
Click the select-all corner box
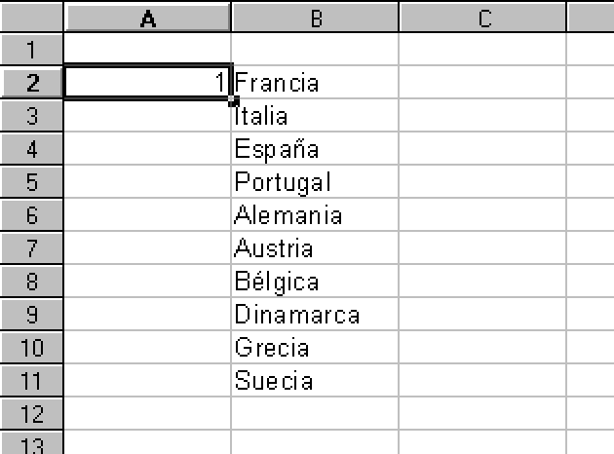31,18
